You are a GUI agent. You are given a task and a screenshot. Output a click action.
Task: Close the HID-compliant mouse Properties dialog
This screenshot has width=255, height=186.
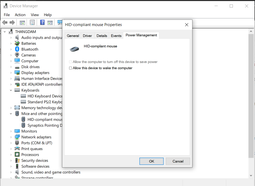(186, 25)
